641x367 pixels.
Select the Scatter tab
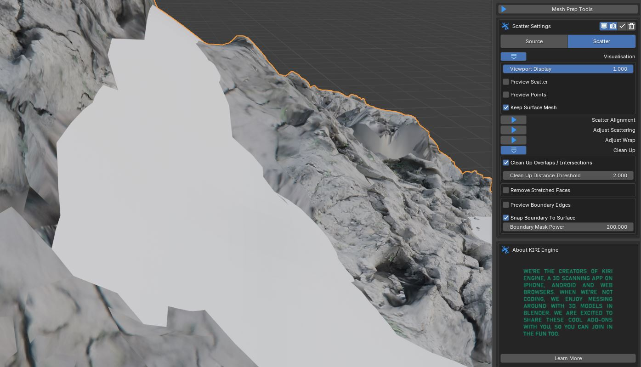coord(601,41)
